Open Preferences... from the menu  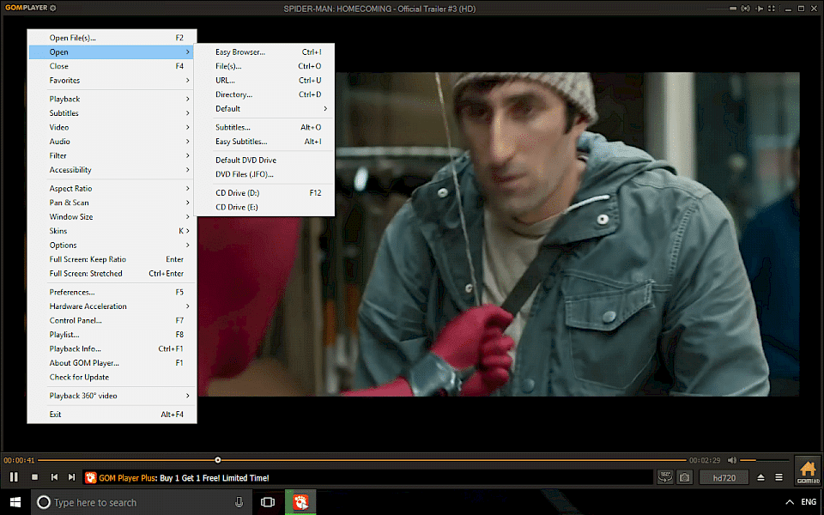[112, 292]
